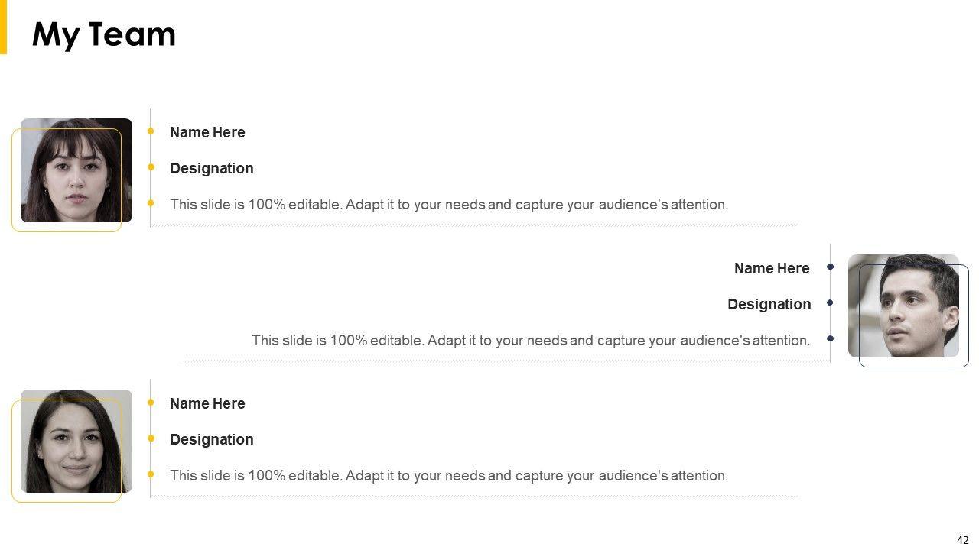Image resolution: width=979 pixels, height=550 pixels.
Task: Click yellow bullet beside first member's Name Here
Action: click(151, 131)
